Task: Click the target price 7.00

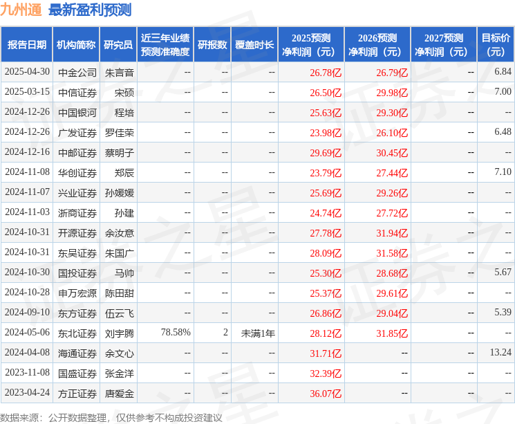Action: [x=503, y=92]
